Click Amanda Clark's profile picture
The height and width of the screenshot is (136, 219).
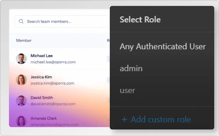click(x=21, y=121)
